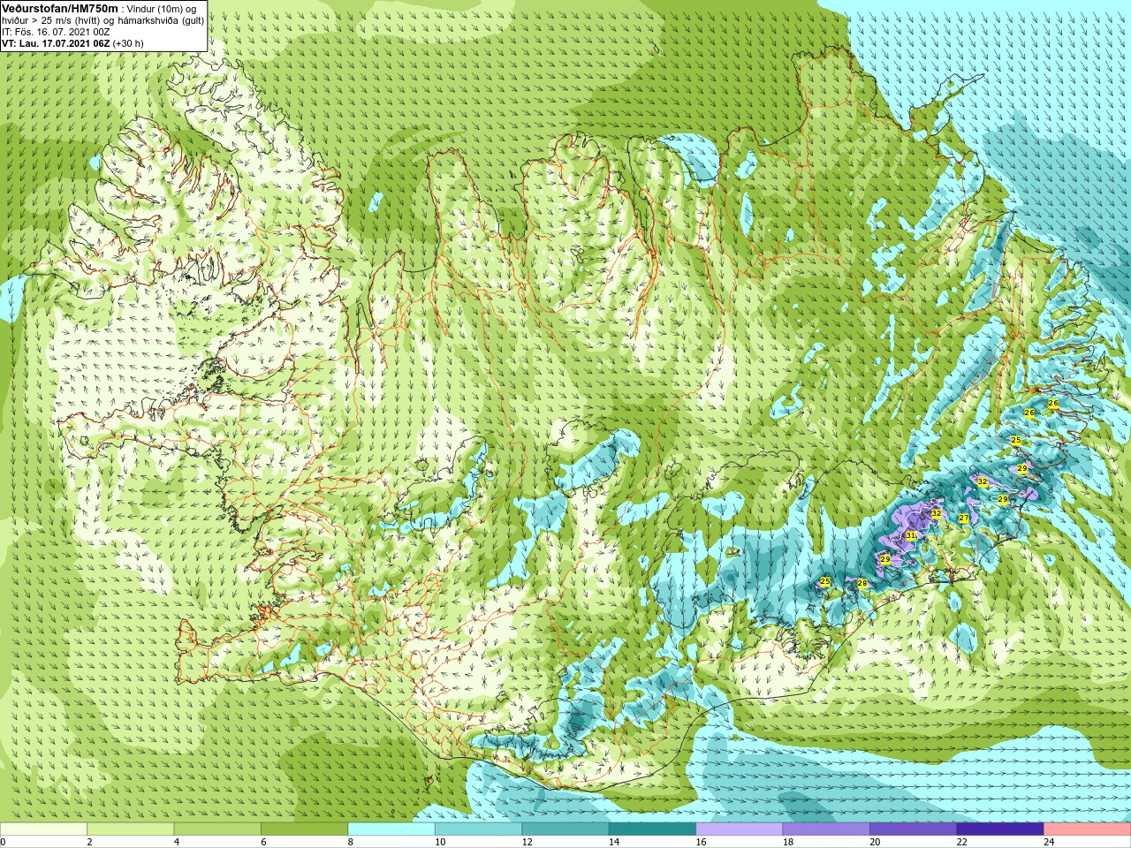This screenshot has width=1131, height=848.
Task: Pick the 14–16 m/s dark teal legend swatch
Action: (x=652, y=829)
